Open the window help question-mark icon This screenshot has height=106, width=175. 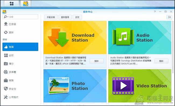click(x=155, y=12)
